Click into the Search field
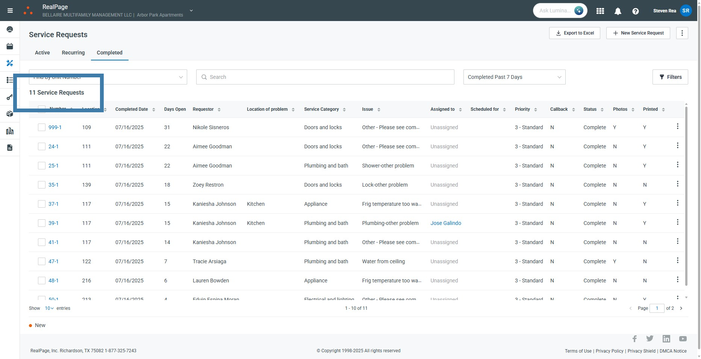Screen dimensions: 701x359 coord(325,77)
